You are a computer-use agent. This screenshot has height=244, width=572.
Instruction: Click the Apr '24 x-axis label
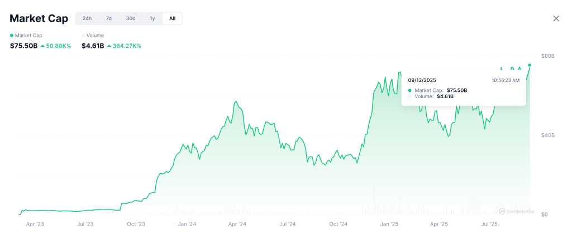point(237,225)
